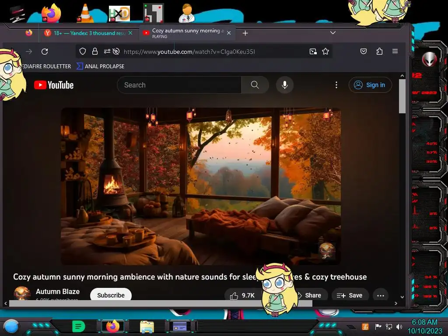Reload the current page
The width and height of the screenshot is (448, 336).
[45, 52]
